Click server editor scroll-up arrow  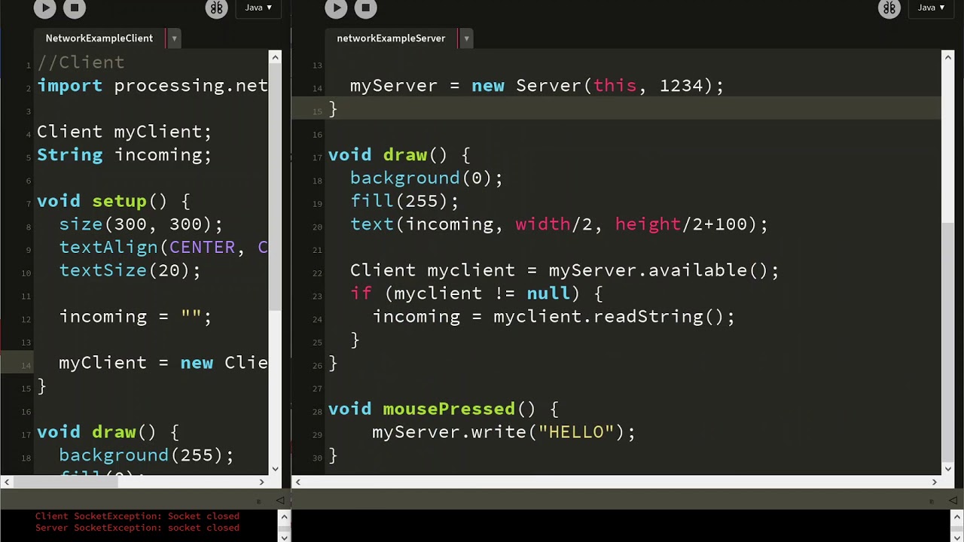point(947,57)
